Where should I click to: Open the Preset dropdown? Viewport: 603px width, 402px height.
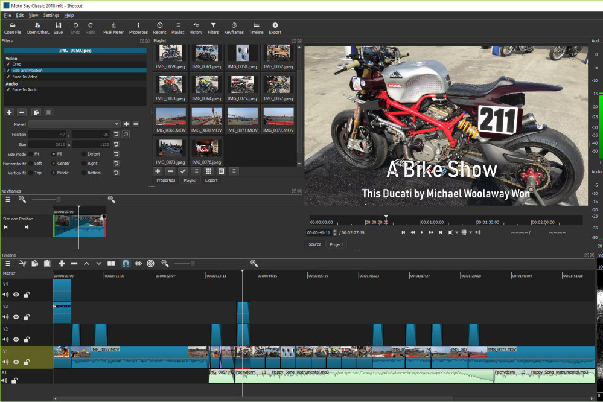coord(74,124)
